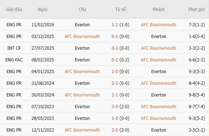Screen dimensions: 209x136
Task: Open AFC Bournemouth link in 11/02/2026 row
Action: 158,25
